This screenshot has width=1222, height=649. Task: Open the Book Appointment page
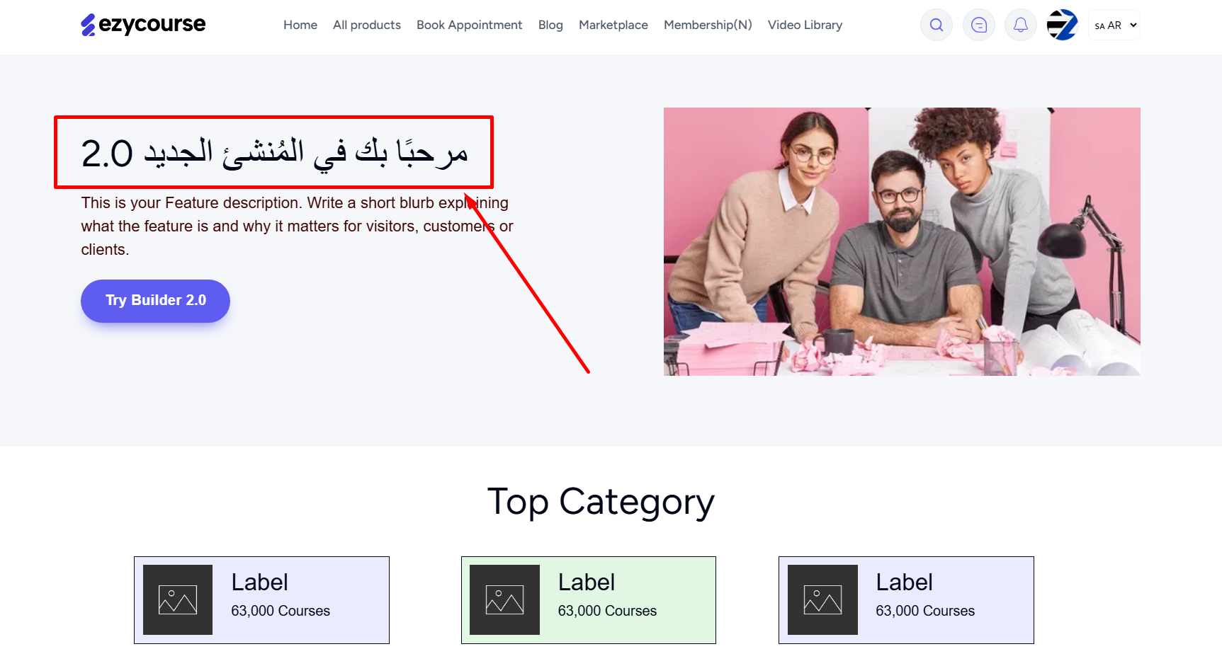click(469, 25)
